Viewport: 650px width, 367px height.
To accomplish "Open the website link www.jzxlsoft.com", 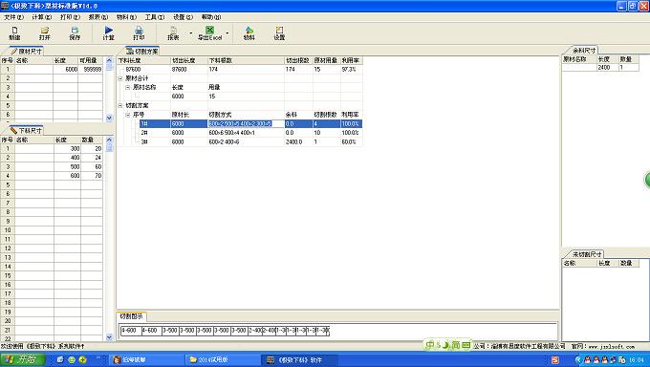I will point(611,346).
